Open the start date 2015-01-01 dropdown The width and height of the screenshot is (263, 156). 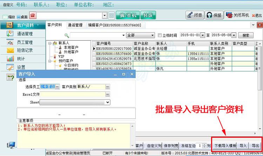[x=202, y=35]
